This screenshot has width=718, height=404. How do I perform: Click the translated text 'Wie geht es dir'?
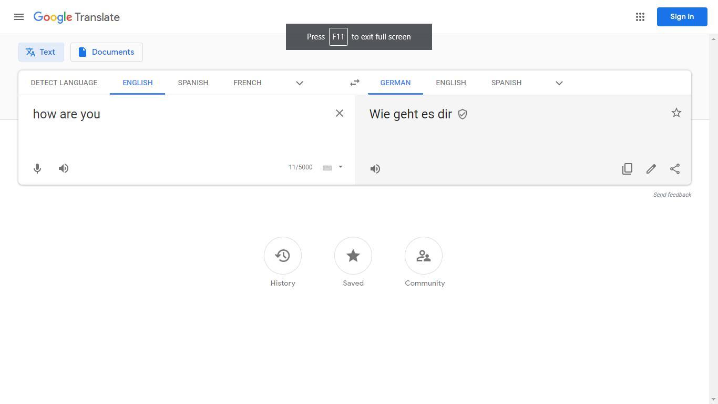coord(411,114)
